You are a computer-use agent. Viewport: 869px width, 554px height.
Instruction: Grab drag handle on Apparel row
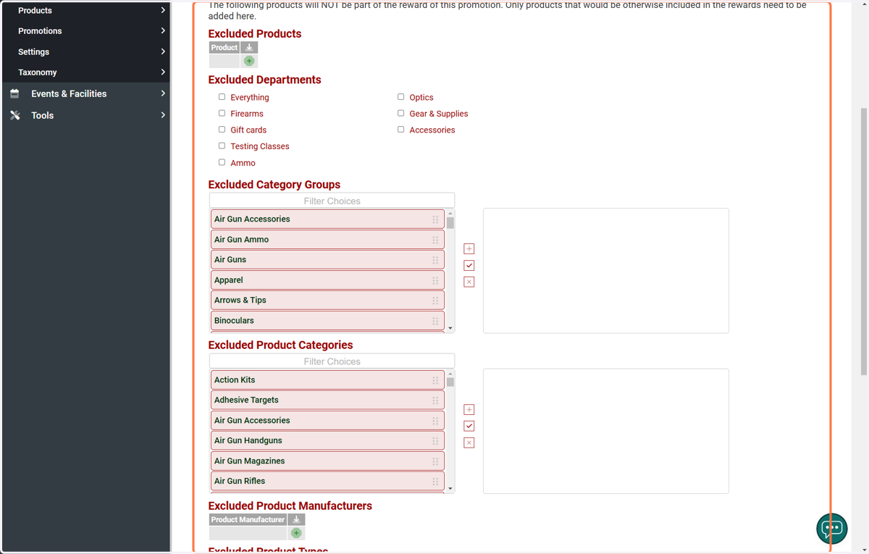(x=435, y=280)
